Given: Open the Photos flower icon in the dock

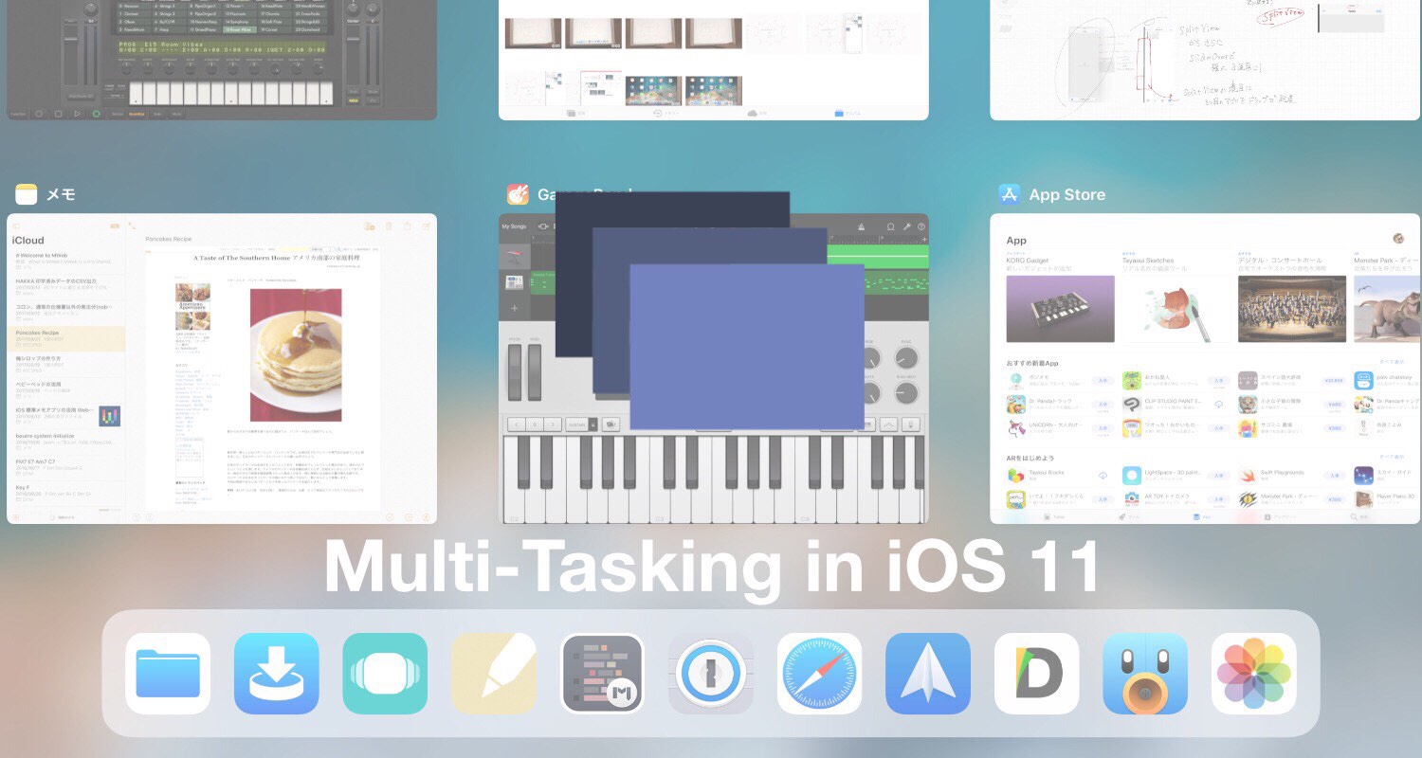Looking at the screenshot, I should point(1254,674).
